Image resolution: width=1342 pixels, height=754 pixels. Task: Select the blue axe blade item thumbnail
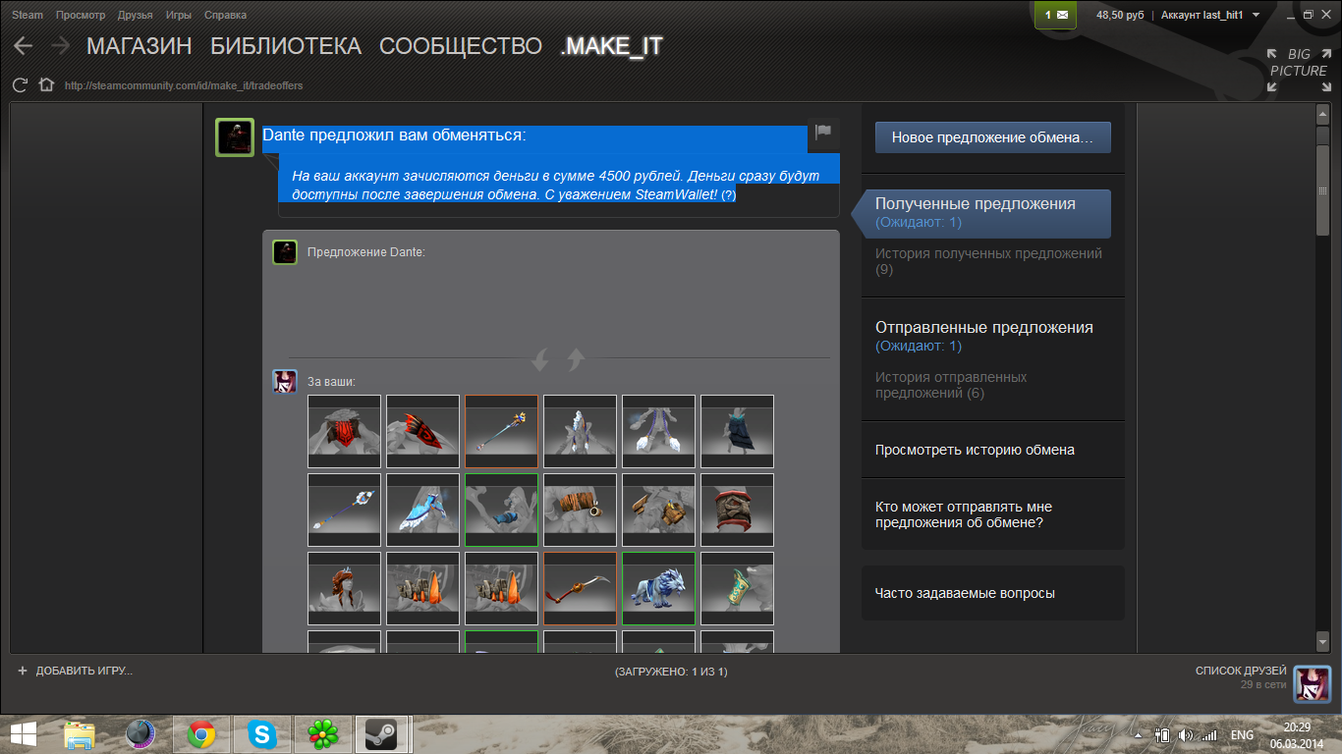tap(422, 510)
